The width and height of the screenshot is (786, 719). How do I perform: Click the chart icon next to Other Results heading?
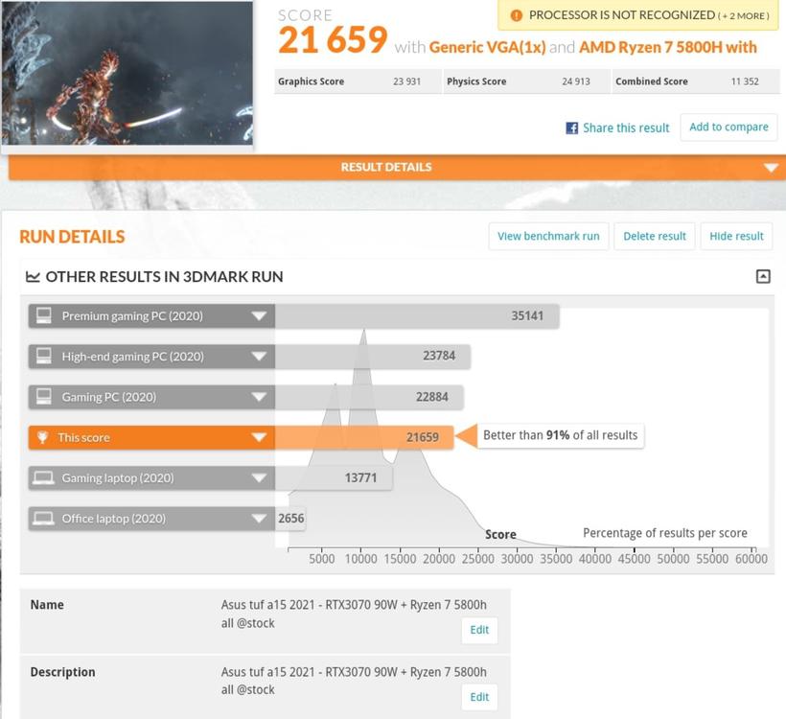[33, 277]
